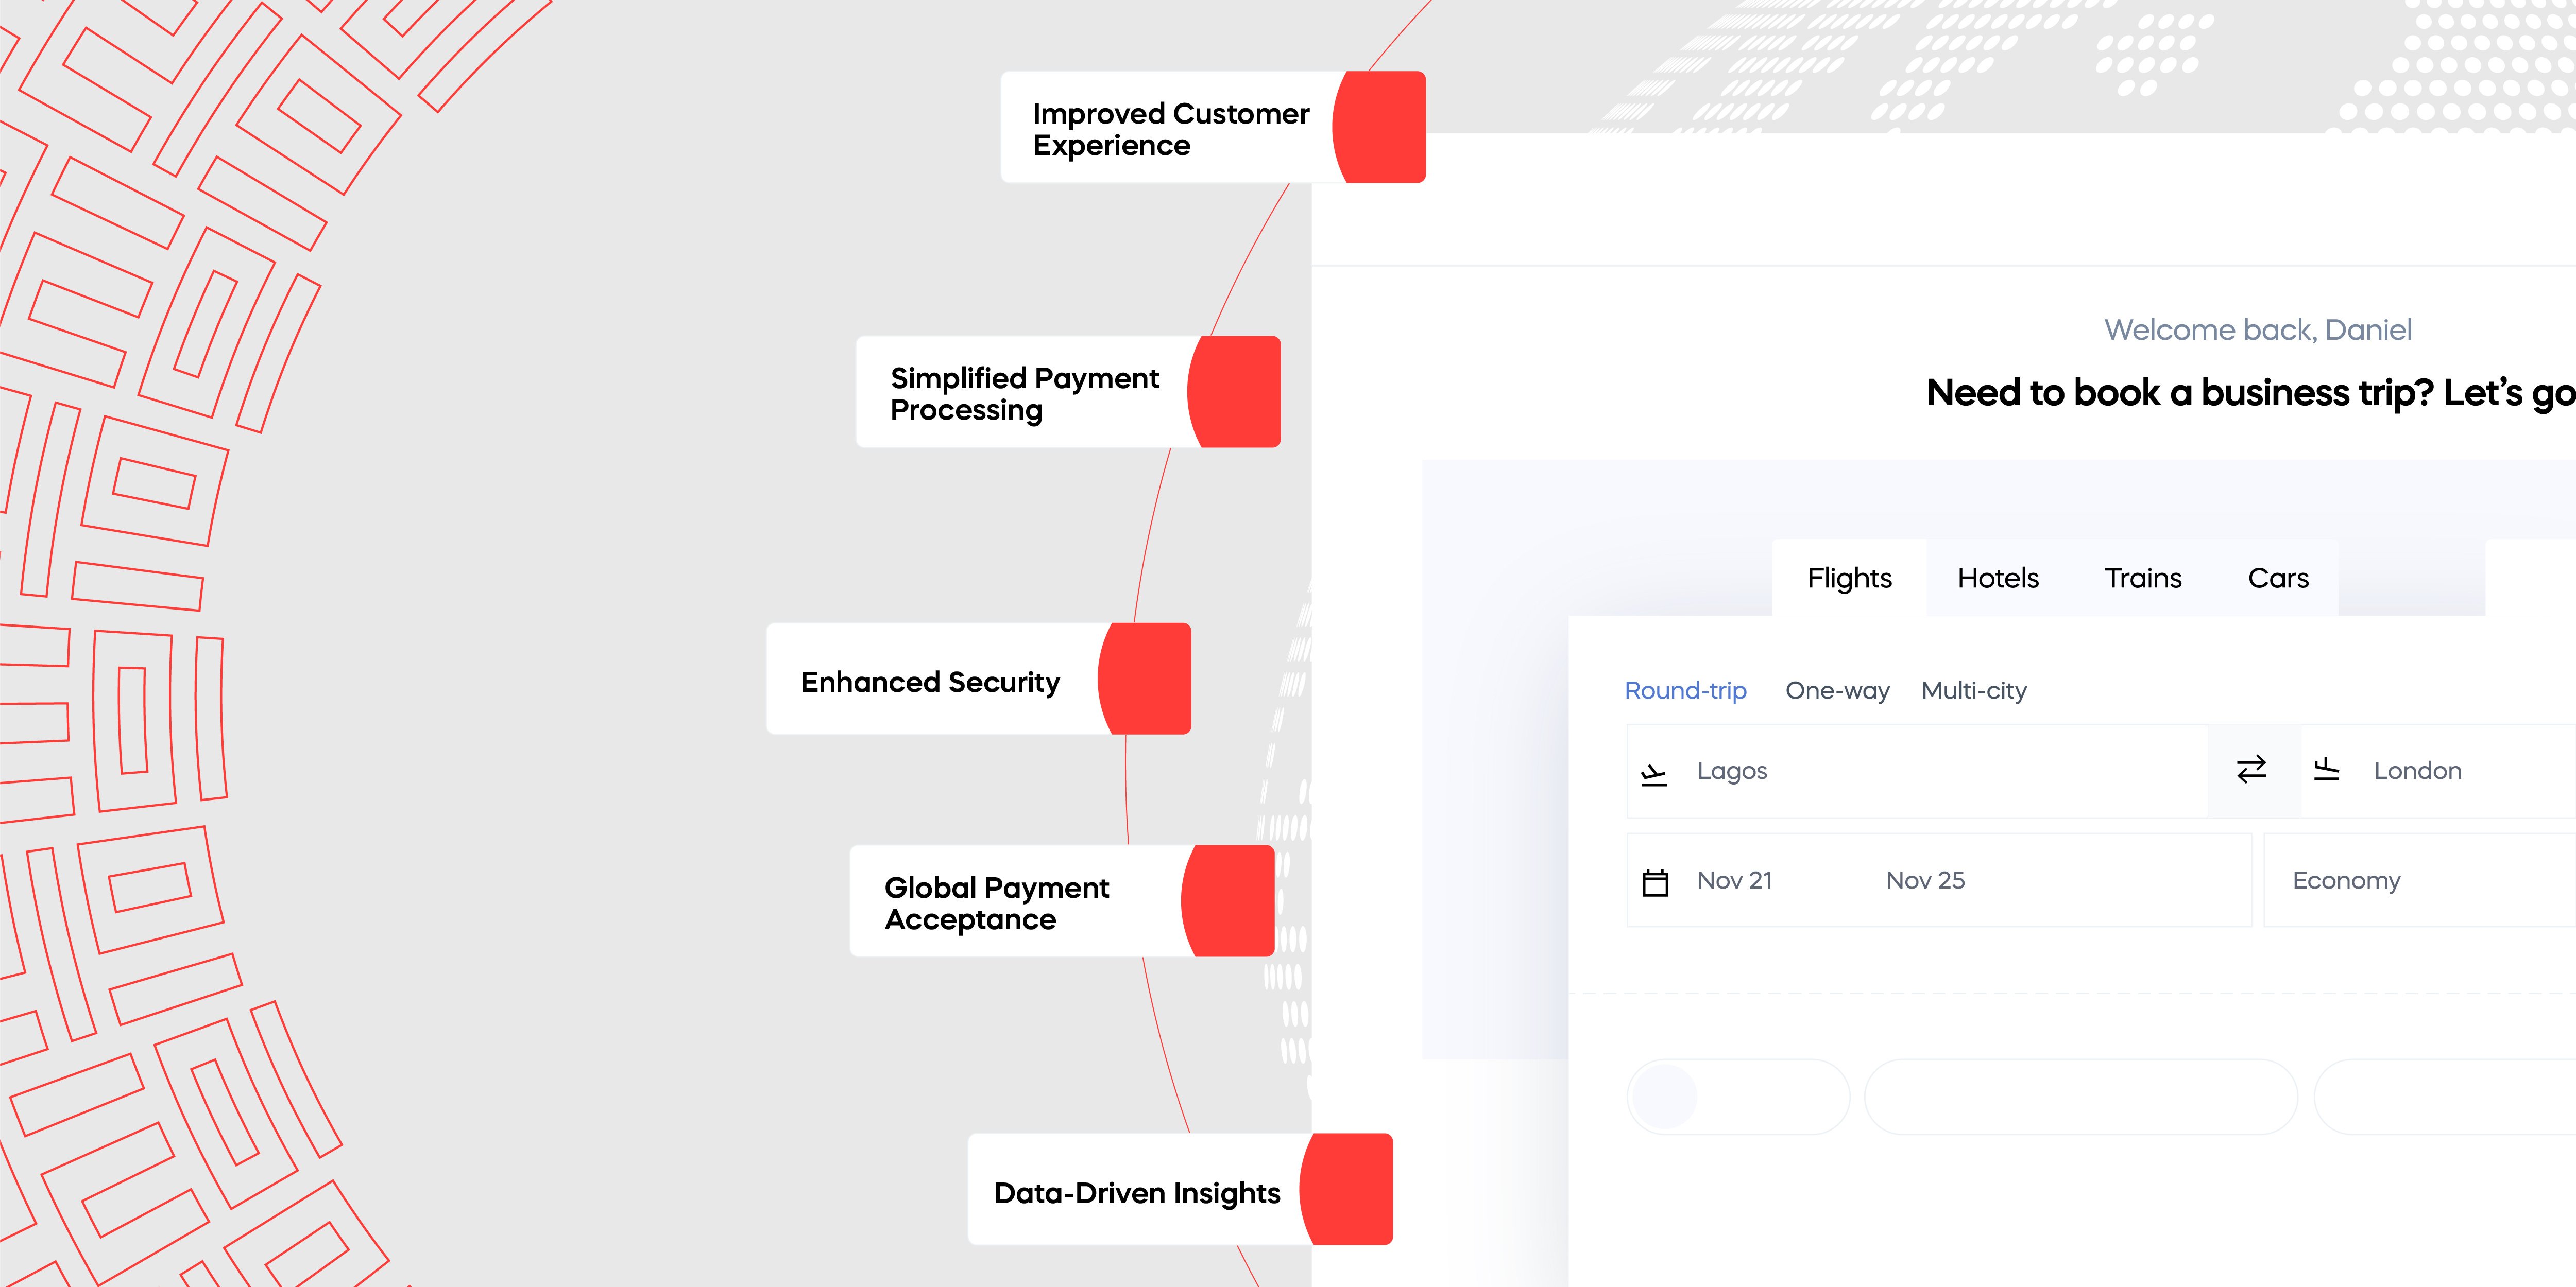Switch to the Hotels tab

1997,578
